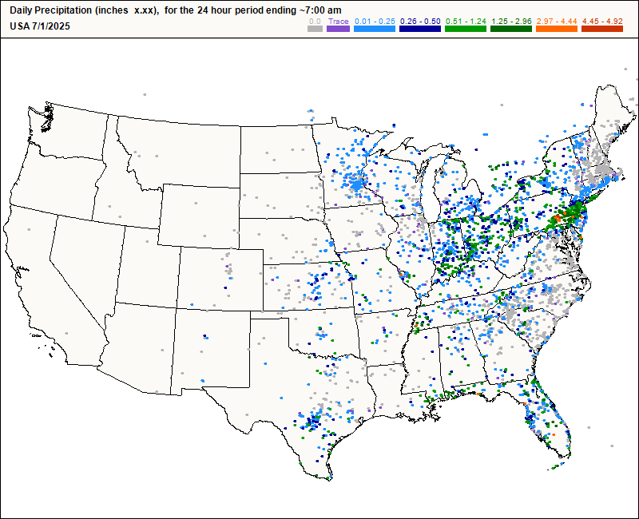Viewport: 639px width, 519px height.
Task: Click the '0.51 - 1.24' legend label
Action: 466,22
